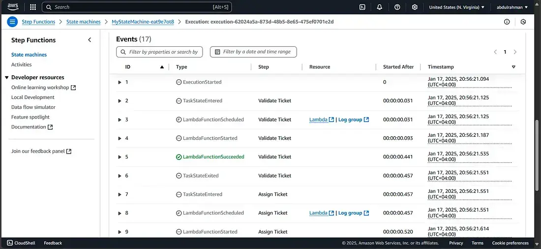This screenshot has height=249, width=541.
Task: Open Feature spotlight in sidebar
Action: [30, 117]
